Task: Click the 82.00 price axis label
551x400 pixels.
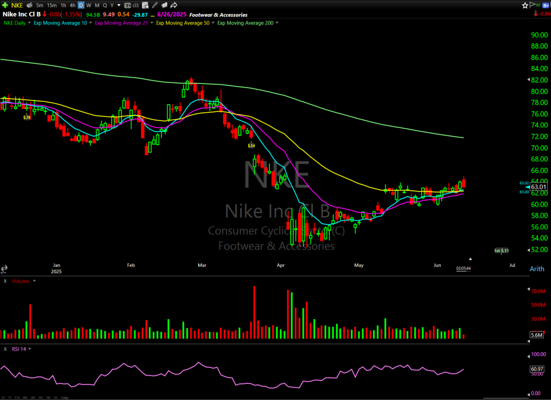Action: pos(539,80)
